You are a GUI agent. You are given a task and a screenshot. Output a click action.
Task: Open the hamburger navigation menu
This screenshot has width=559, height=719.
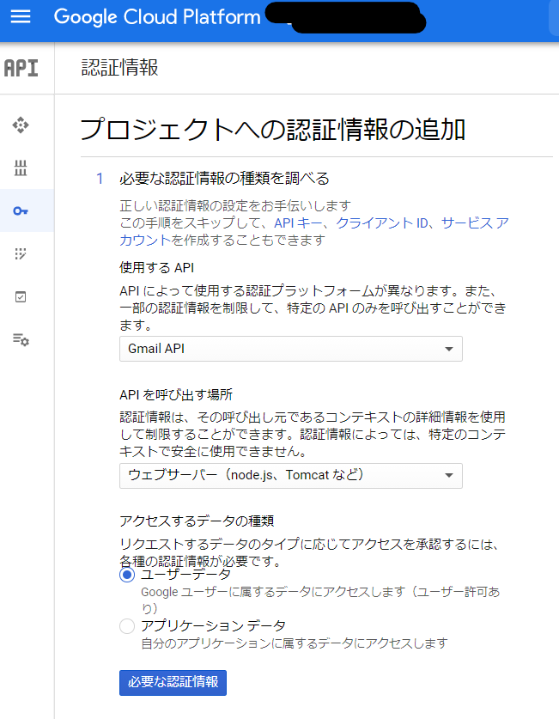20,17
